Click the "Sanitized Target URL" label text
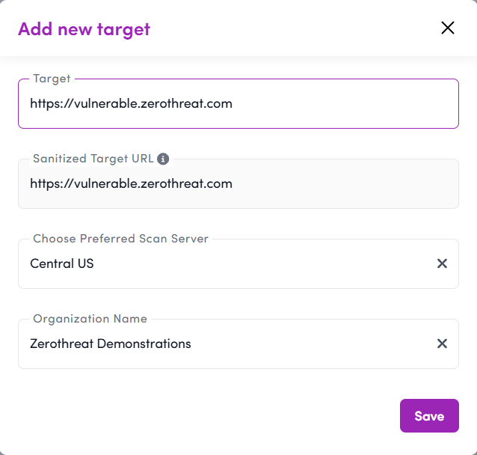This screenshot has height=455, width=477. click(x=93, y=159)
